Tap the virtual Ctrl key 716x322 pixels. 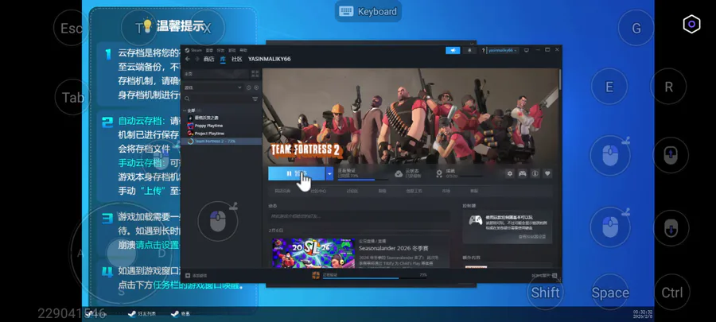[x=671, y=292]
